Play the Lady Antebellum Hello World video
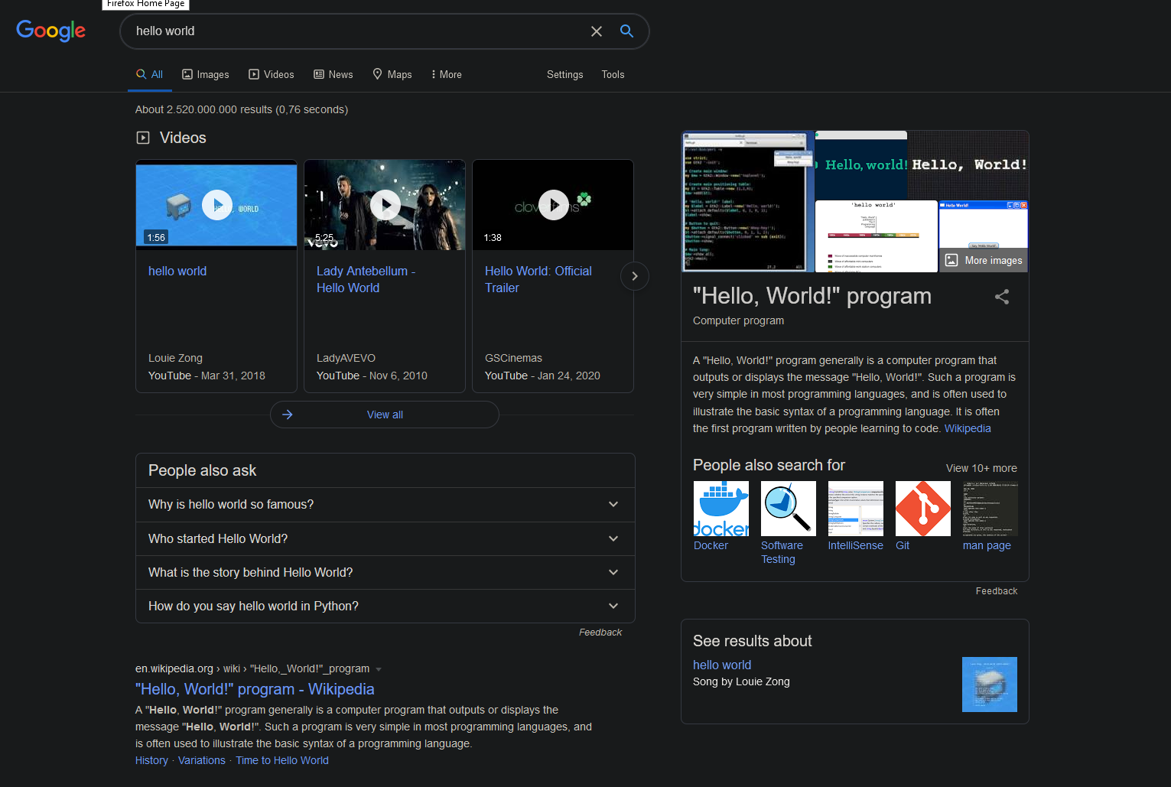 [385, 205]
